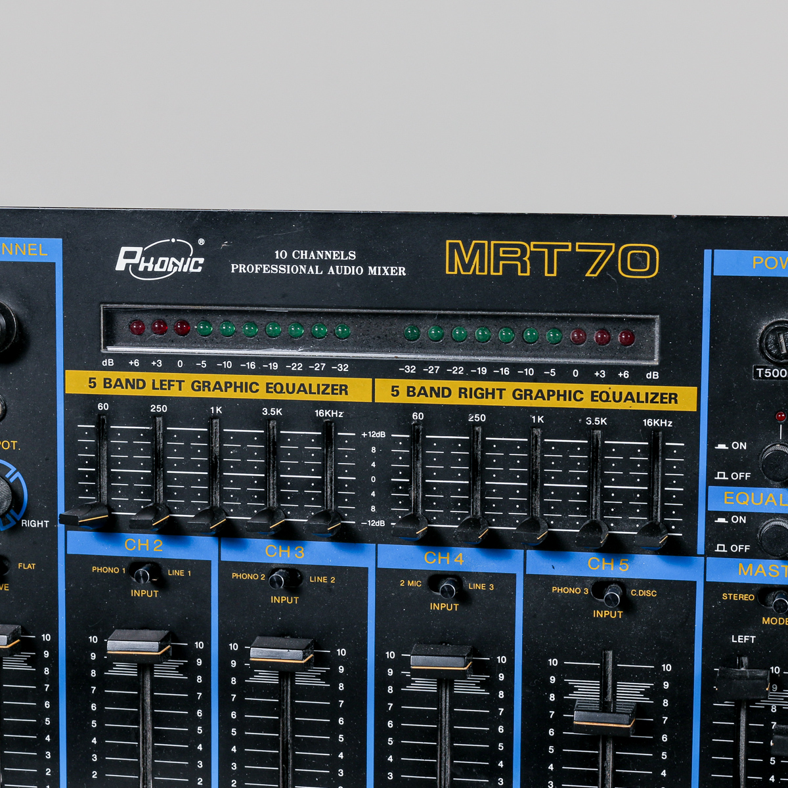This screenshot has width=788, height=788.
Task: Click the RIGHT label near the pan pot
Action: [35, 523]
